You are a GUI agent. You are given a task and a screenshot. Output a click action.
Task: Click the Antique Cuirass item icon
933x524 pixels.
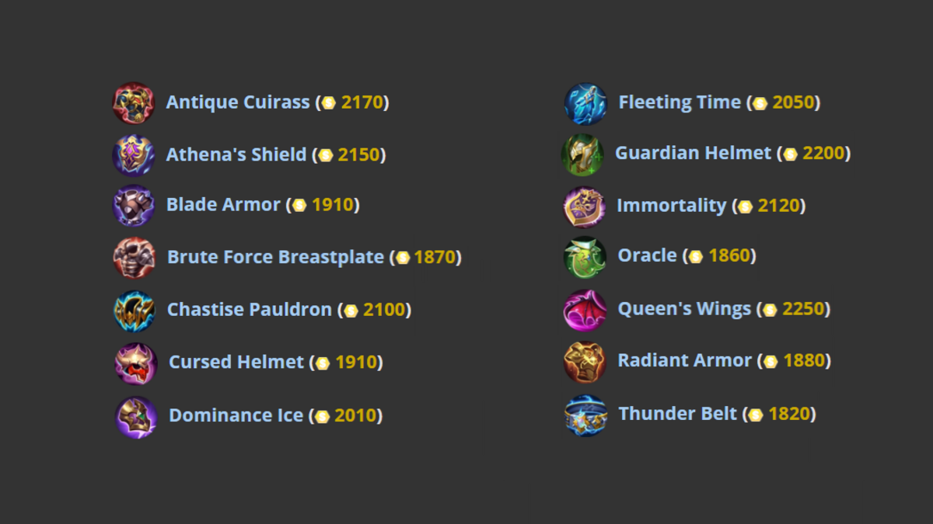point(134,103)
